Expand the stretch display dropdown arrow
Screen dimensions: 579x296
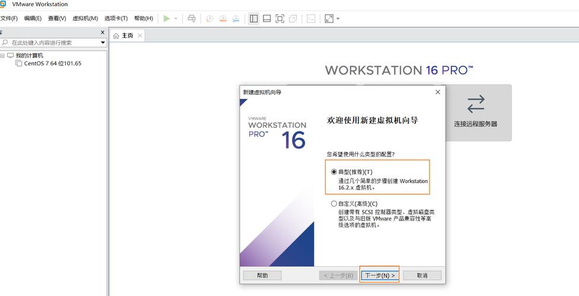tap(338, 18)
